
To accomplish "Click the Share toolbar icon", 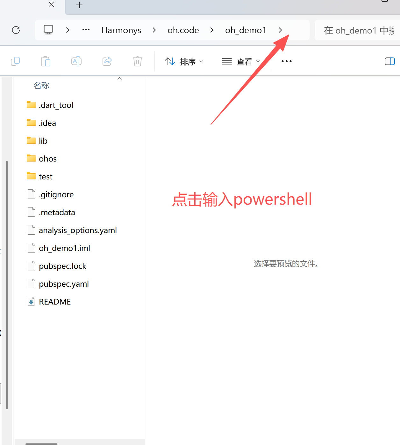I will pyautogui.click(x=107, y=61).
